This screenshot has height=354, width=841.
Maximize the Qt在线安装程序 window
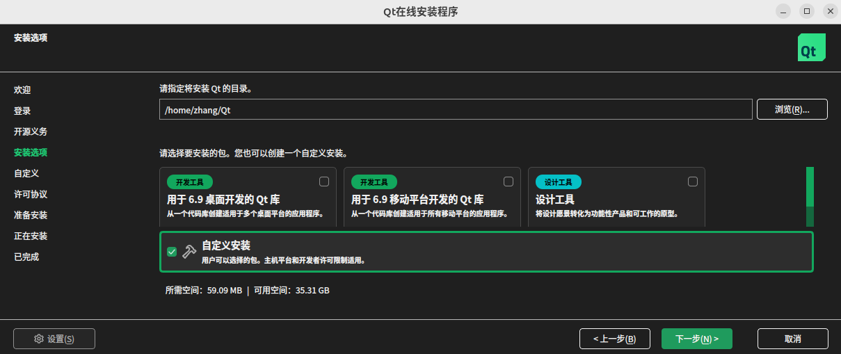807,11
